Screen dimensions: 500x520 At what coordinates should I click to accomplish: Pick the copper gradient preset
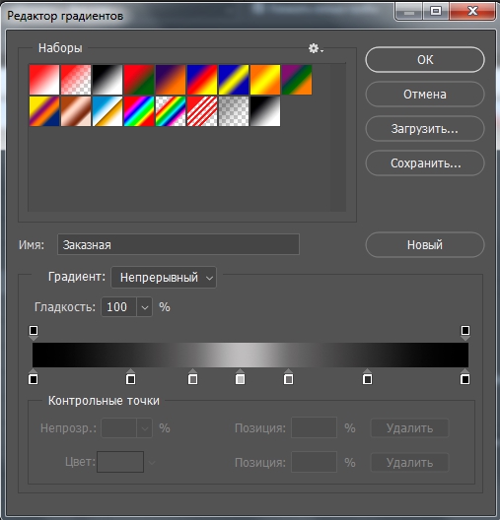(x=76, y=111)
